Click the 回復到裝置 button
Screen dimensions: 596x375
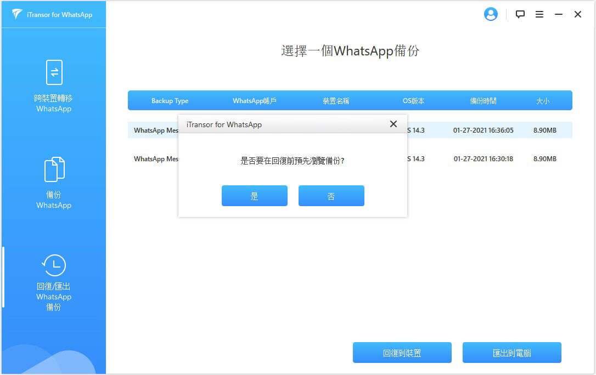[402, 353]
